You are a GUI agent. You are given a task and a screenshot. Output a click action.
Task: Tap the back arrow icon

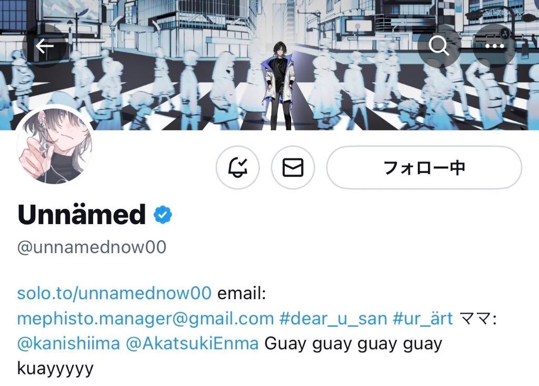pyautogui.click(x=44, y=46)
